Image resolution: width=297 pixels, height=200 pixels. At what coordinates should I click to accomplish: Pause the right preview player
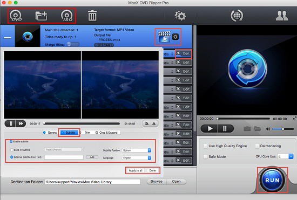[225, 129]
